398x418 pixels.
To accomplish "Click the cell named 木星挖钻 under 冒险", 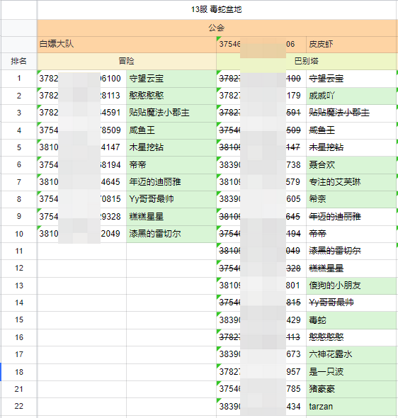I will [x=171, y=147].
